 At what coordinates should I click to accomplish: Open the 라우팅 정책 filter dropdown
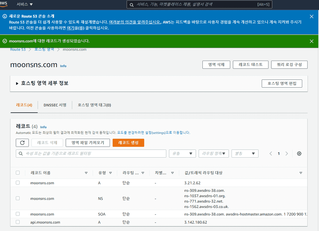tap(214, 153)
